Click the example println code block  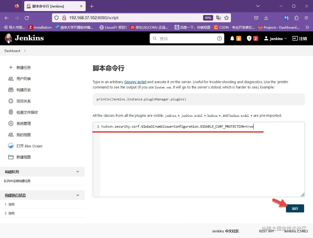199,99
